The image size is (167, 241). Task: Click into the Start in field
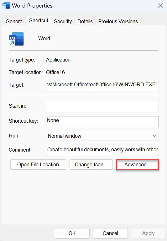(x=102, y=106)
